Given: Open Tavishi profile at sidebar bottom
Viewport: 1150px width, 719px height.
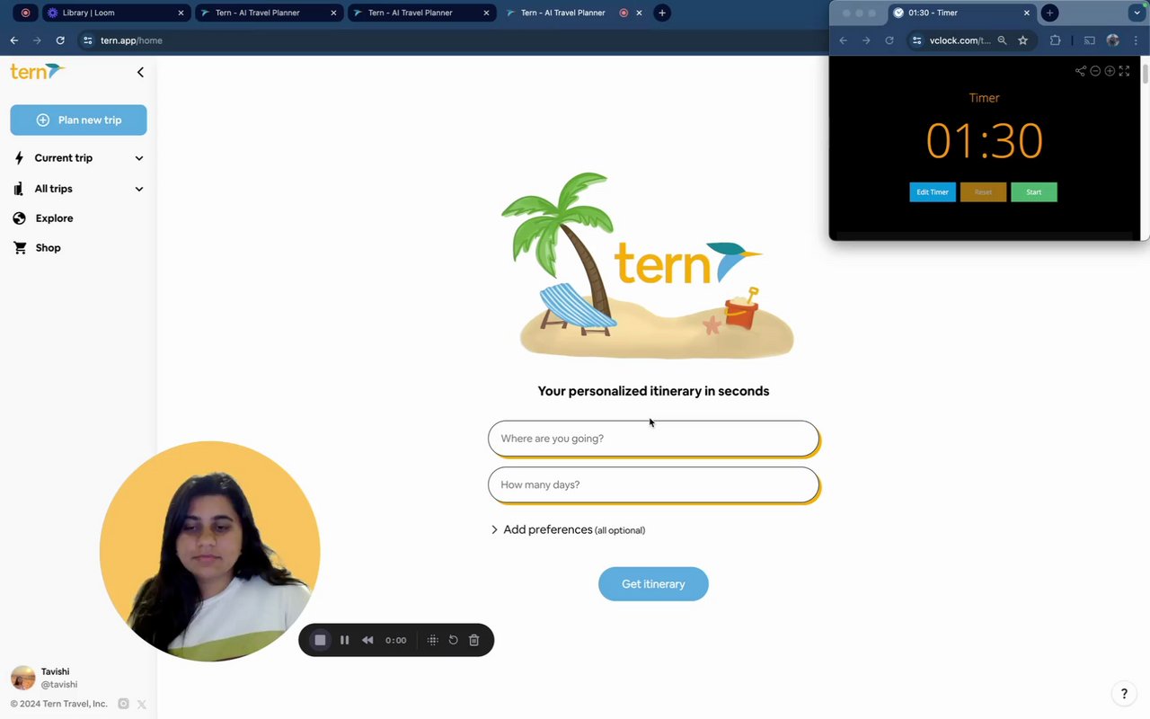Looking at the screenshot, I should coord(44,678).
